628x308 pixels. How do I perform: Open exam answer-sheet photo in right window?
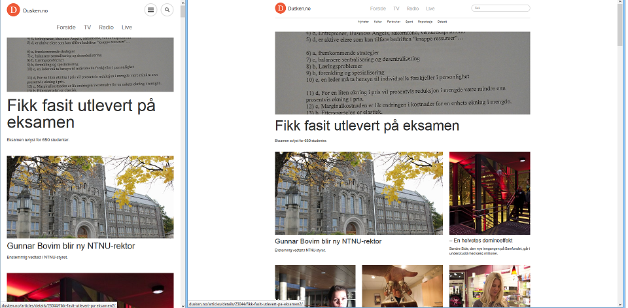point(402,73)
